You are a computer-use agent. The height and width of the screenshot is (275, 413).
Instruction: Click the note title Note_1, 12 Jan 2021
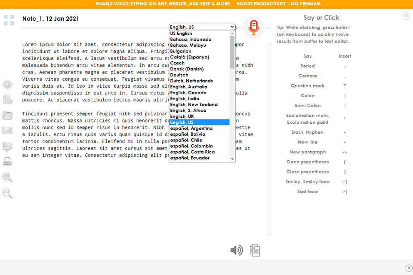point(51,18)
